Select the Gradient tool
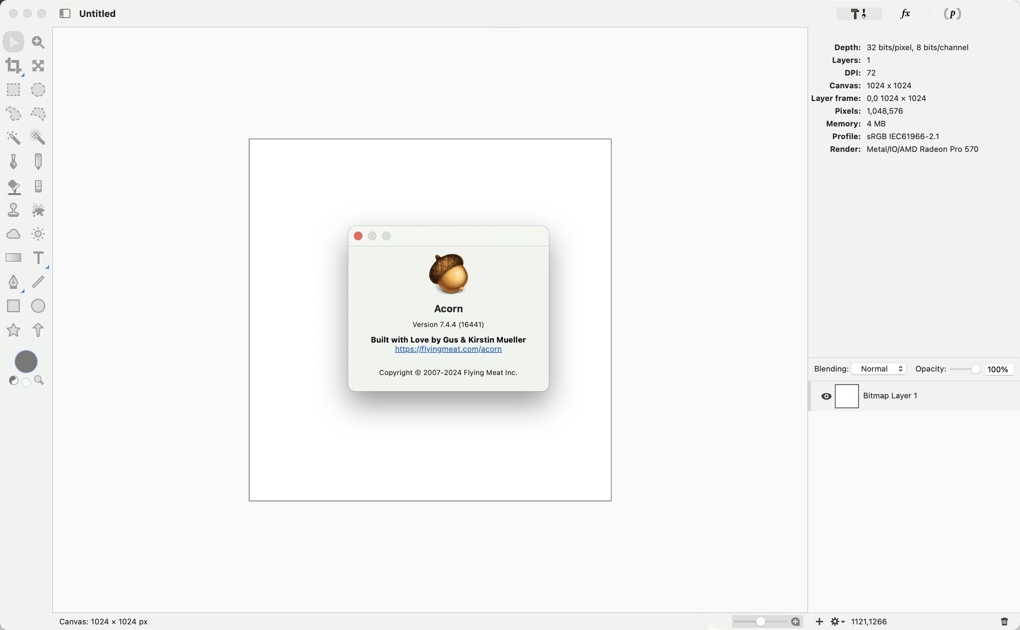 click(13, 258)
